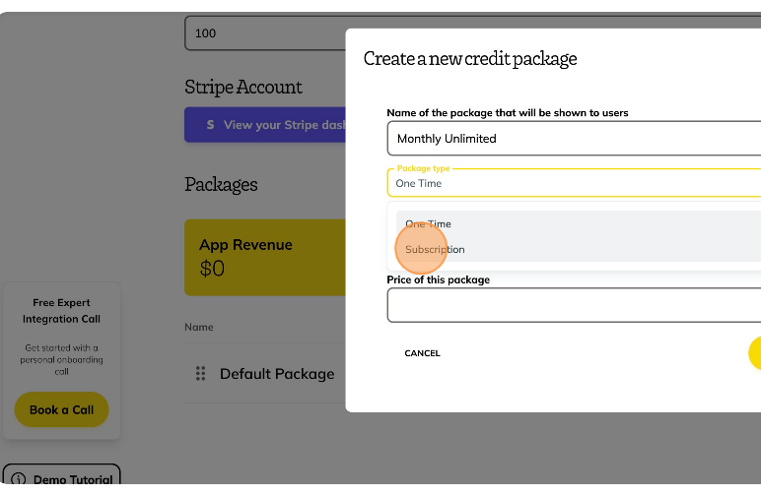Click the Free Expert Integration Call heading
This screenshot has height=495, width=761.
click(x=62, y=310)
